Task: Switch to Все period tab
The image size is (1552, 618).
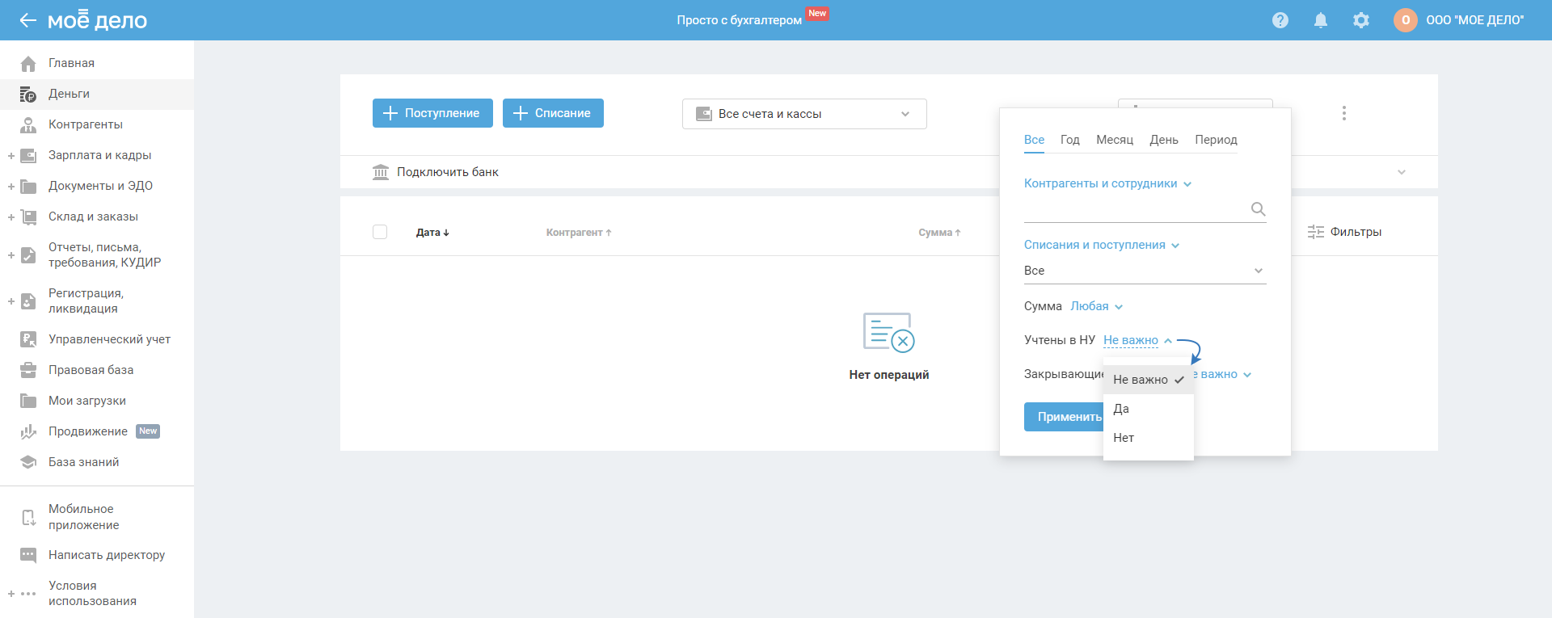Action: point(1034,140)
